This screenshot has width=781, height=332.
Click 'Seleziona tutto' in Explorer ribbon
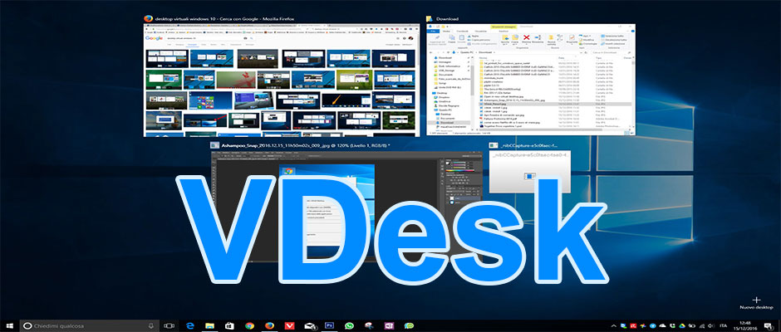612,36
